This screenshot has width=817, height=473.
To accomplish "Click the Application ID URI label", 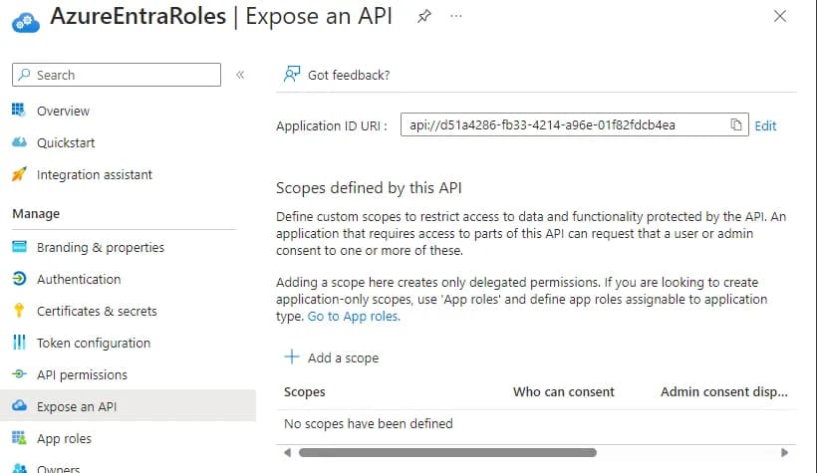I will (332, 126).
